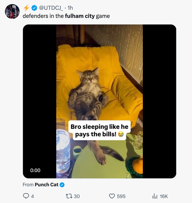Click the repost count 30
The width and height of the screenshot is (192, 203).
coord(77,196)
